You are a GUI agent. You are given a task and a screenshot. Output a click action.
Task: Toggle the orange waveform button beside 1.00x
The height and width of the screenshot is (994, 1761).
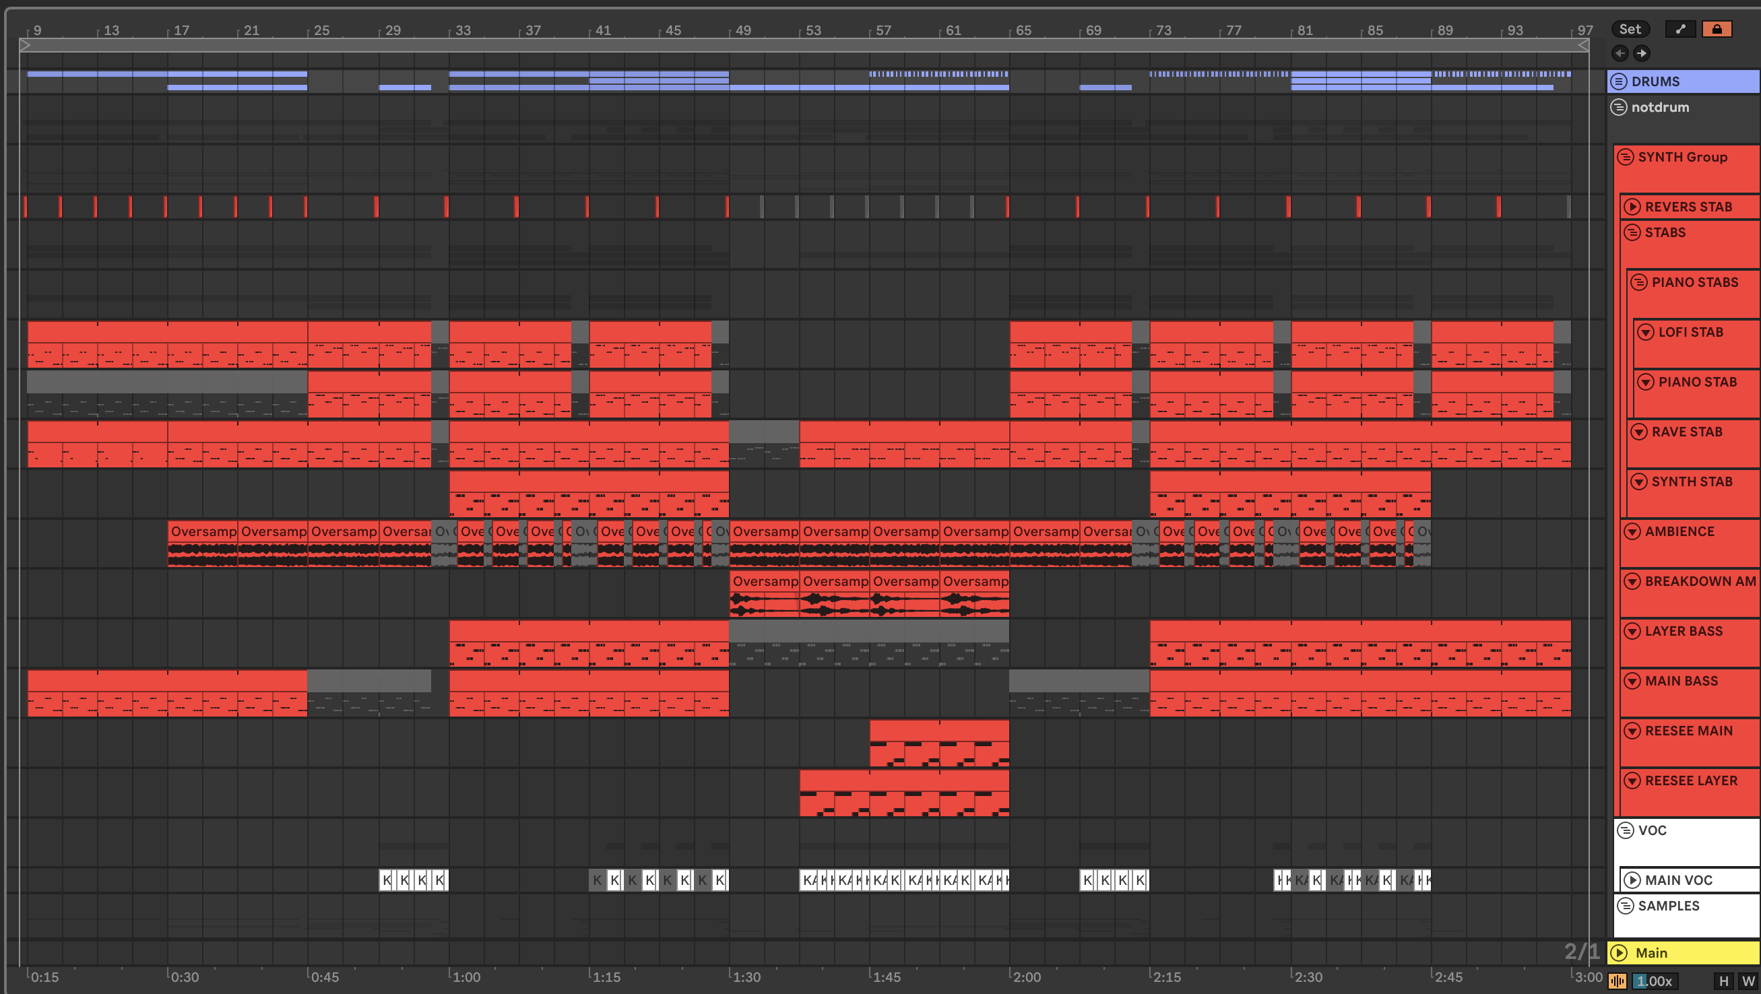1618,981
